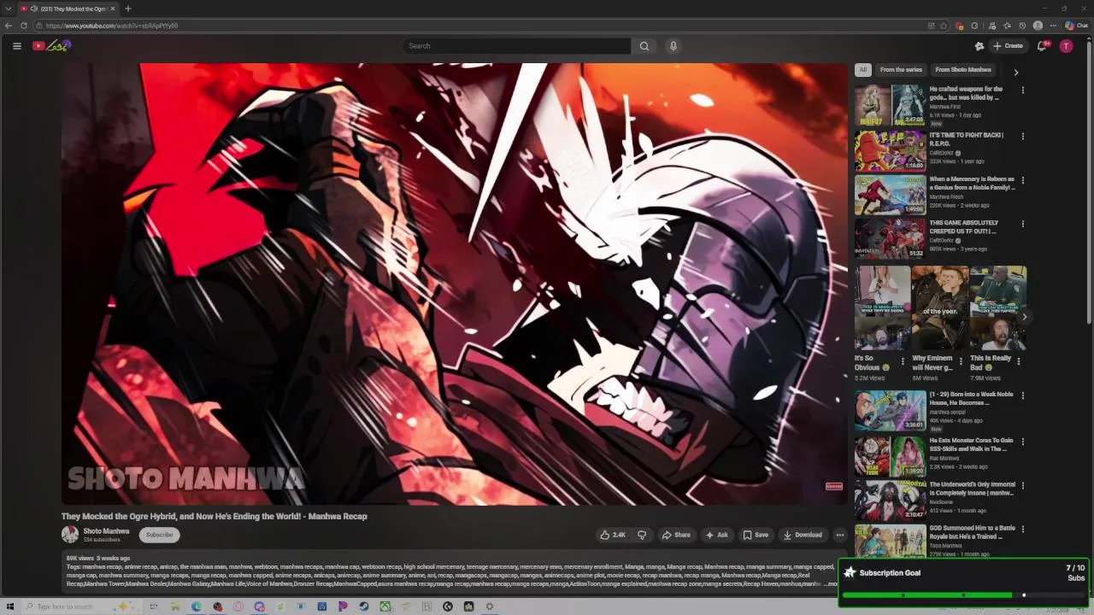Open the browser profile icon
Viewport: 1094px width, 615px height.
(x=1038, y=26)
